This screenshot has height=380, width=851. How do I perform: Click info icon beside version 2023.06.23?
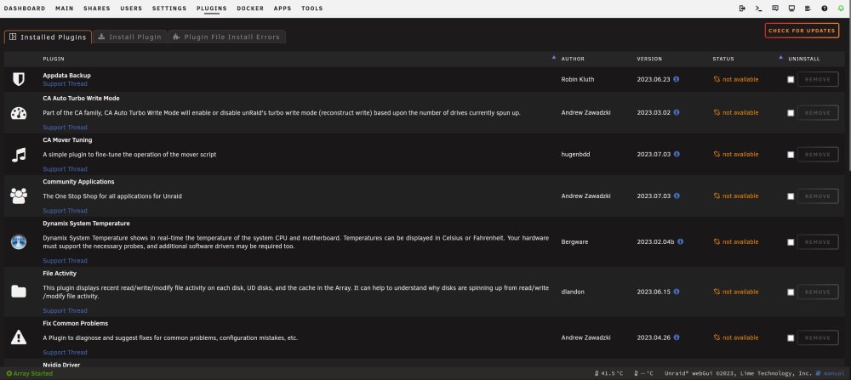pyautogui.click(x=677, y=79)
